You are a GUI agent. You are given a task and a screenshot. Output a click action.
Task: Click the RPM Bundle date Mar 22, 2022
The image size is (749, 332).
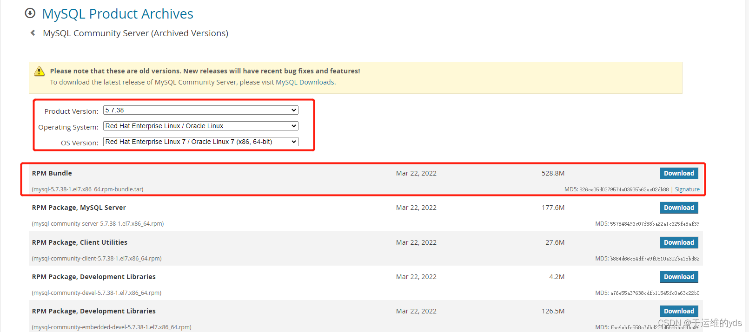click(416, 173)
